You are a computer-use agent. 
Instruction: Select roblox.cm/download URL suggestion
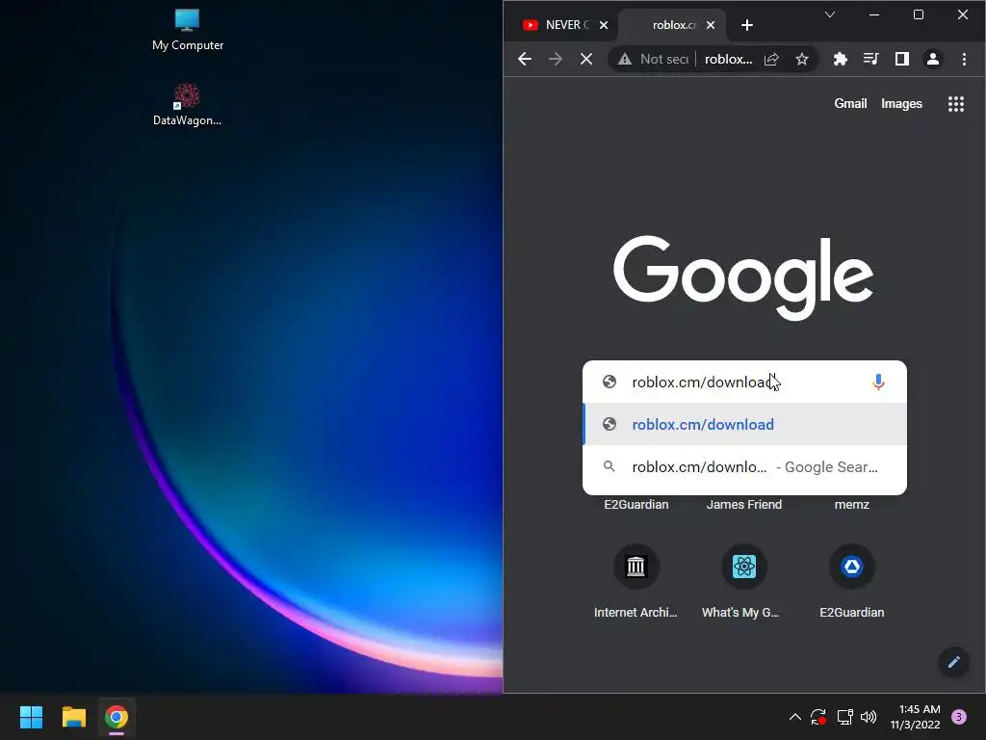point(744,424)
